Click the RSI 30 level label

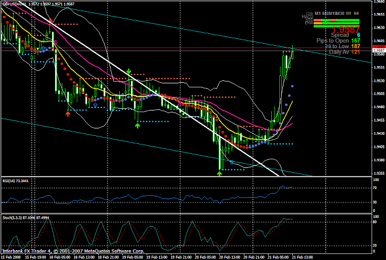375,202
